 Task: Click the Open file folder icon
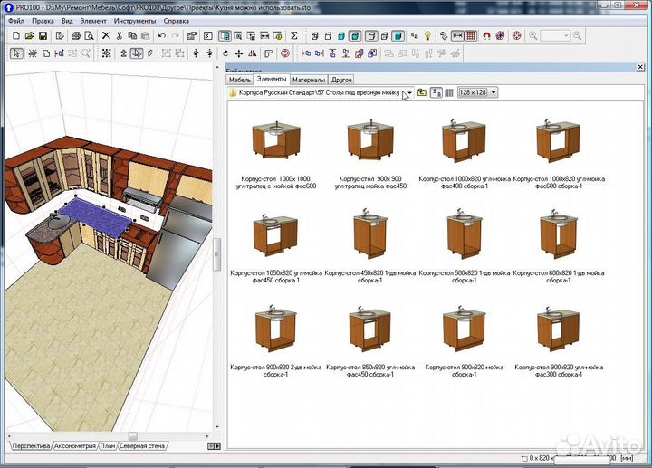click(x=30, y=36)
